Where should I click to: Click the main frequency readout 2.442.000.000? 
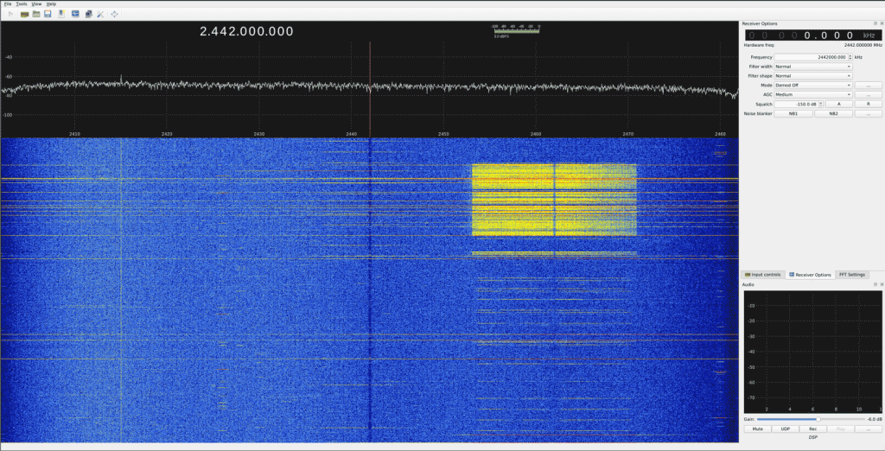click(246, 32)
